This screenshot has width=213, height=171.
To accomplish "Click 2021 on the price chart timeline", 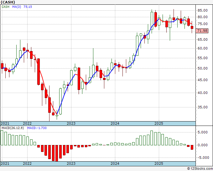I will point(5,123).
